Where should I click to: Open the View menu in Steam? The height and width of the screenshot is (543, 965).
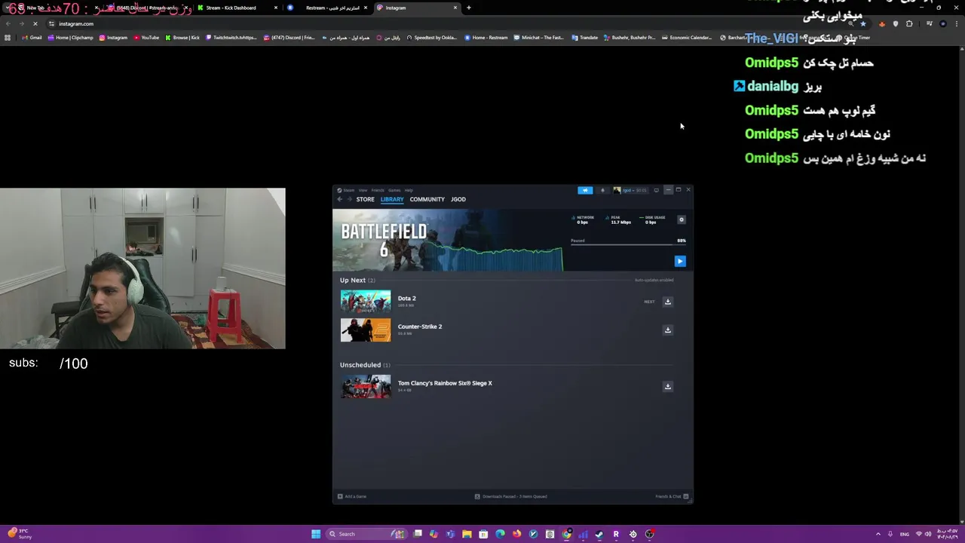[x=363, y=190]
